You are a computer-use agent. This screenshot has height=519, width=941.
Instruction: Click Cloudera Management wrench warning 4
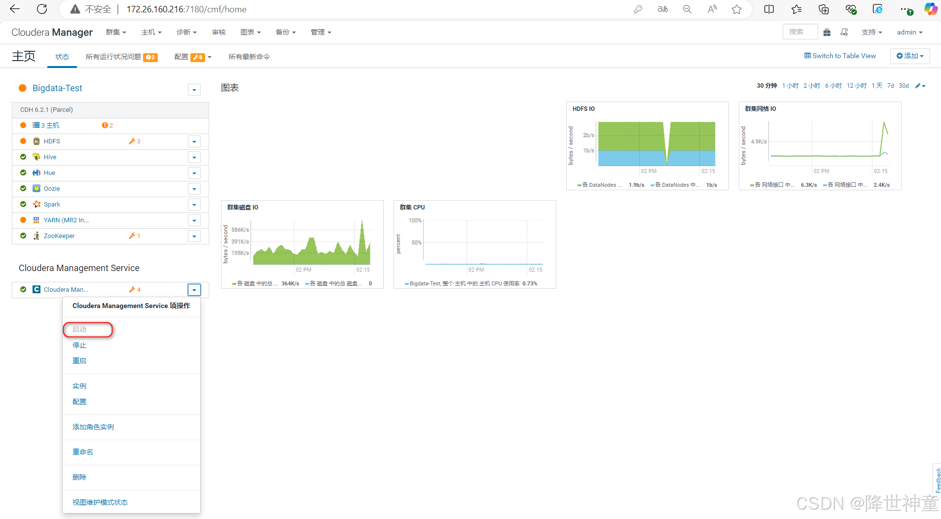click(x=135, y=289)
